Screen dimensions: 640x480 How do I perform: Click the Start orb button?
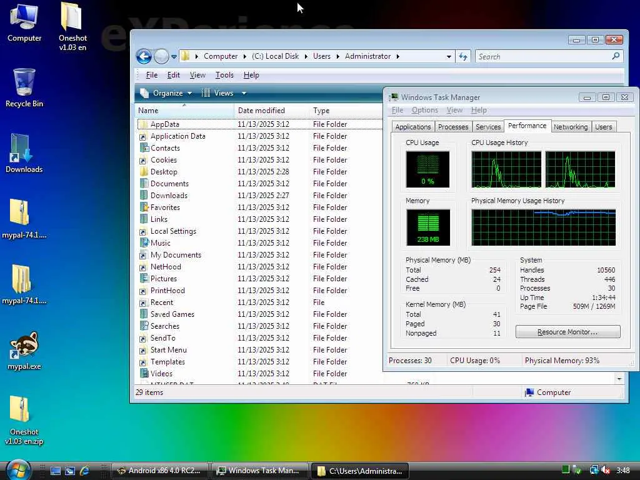[x=18, y=470]
